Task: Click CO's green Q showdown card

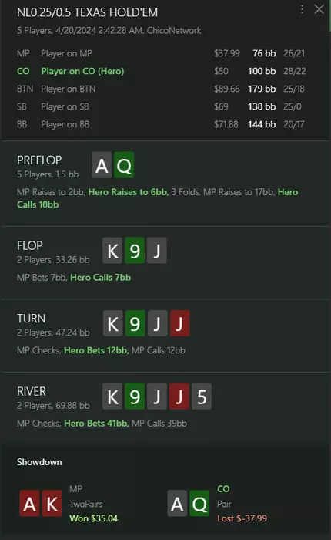Action: click(199, 504)
